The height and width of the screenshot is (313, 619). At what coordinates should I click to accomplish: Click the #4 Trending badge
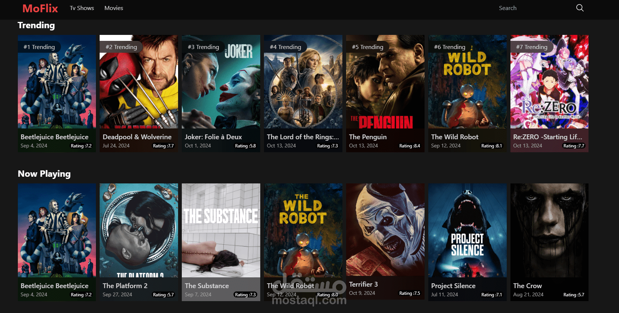click(286, 47)
